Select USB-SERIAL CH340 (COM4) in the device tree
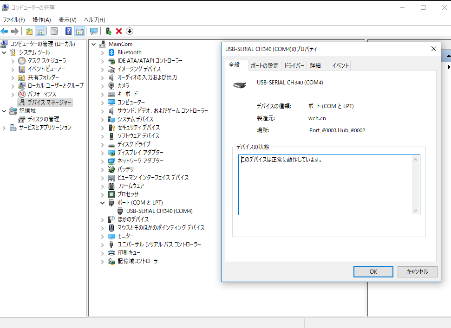This screenshot has width=451, height=328. (160, 211)
